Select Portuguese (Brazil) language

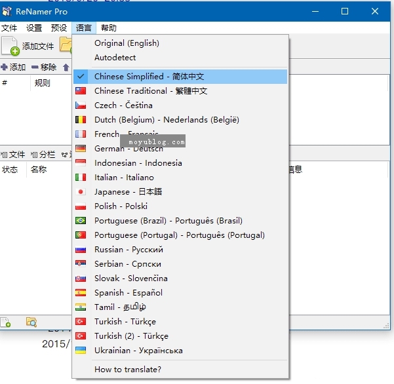[180, 221]
